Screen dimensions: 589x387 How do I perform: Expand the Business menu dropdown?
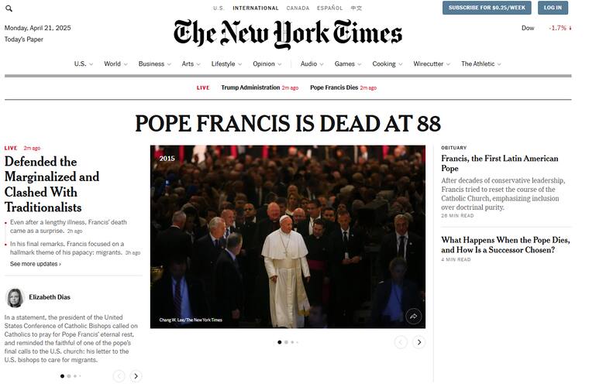coord(155,64)
